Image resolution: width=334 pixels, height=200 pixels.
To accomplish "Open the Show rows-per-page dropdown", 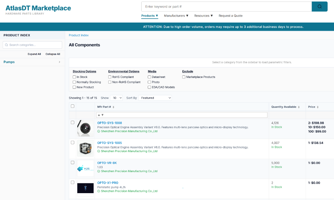I will click(x=116, y=98).
